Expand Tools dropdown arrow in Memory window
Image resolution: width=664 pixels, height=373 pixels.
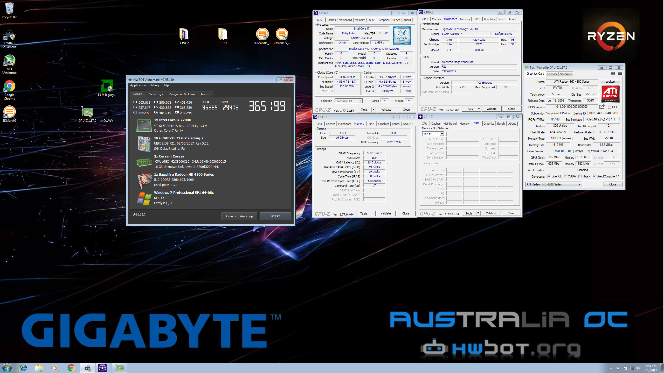point(373,213)
